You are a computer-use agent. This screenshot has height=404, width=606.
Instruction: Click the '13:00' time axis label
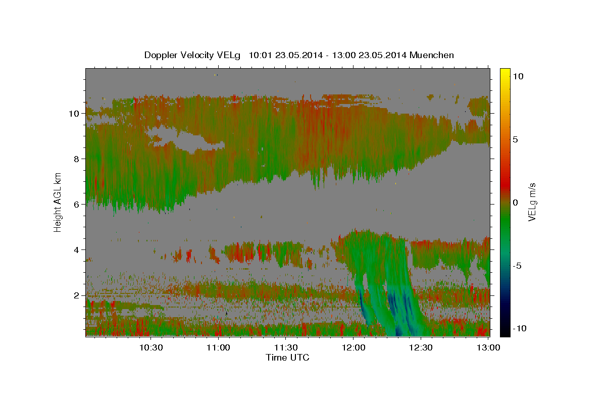tap(488, 347)
